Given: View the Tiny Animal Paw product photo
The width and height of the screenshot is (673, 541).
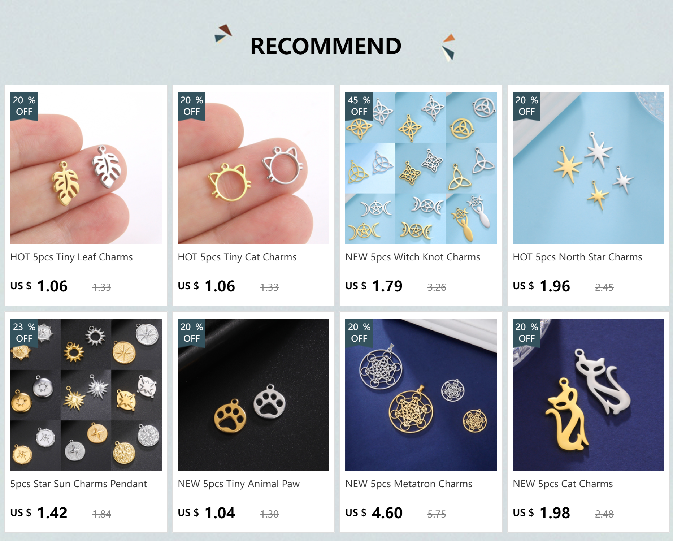Looking at the screenshot, I should point(253,395).
